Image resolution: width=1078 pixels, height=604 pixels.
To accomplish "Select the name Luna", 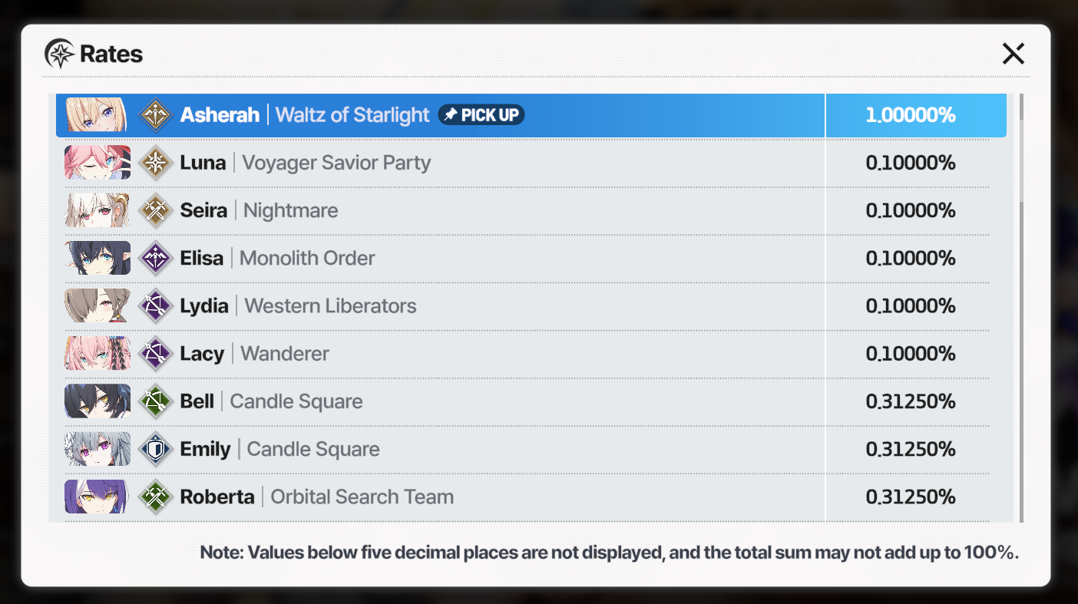I will coord(203,163).
